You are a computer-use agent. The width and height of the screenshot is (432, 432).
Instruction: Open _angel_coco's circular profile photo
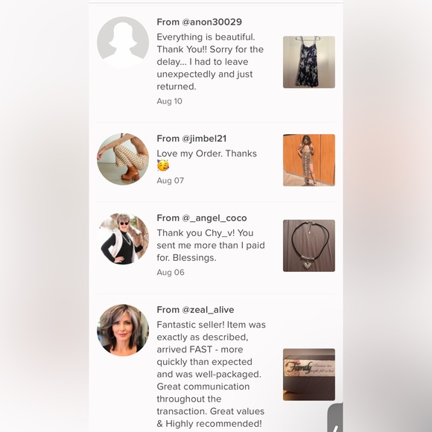click(x=123, y=238)
